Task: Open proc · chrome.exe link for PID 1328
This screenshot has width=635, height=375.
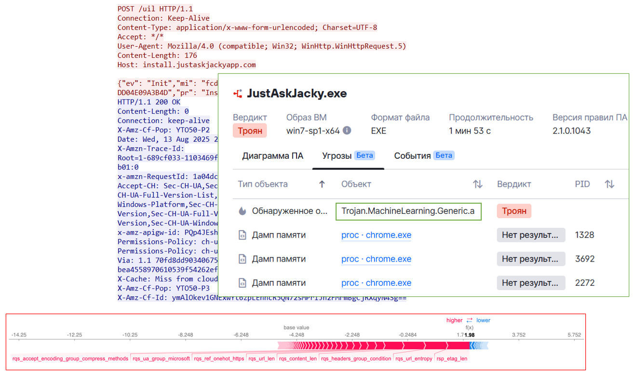Action: click(x=376, y=235)
